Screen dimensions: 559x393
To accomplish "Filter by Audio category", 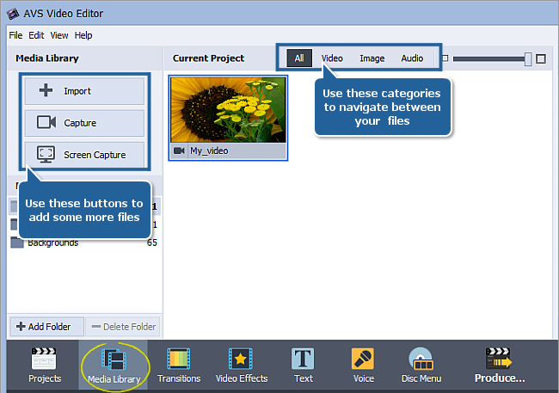I will click(412, 58).
